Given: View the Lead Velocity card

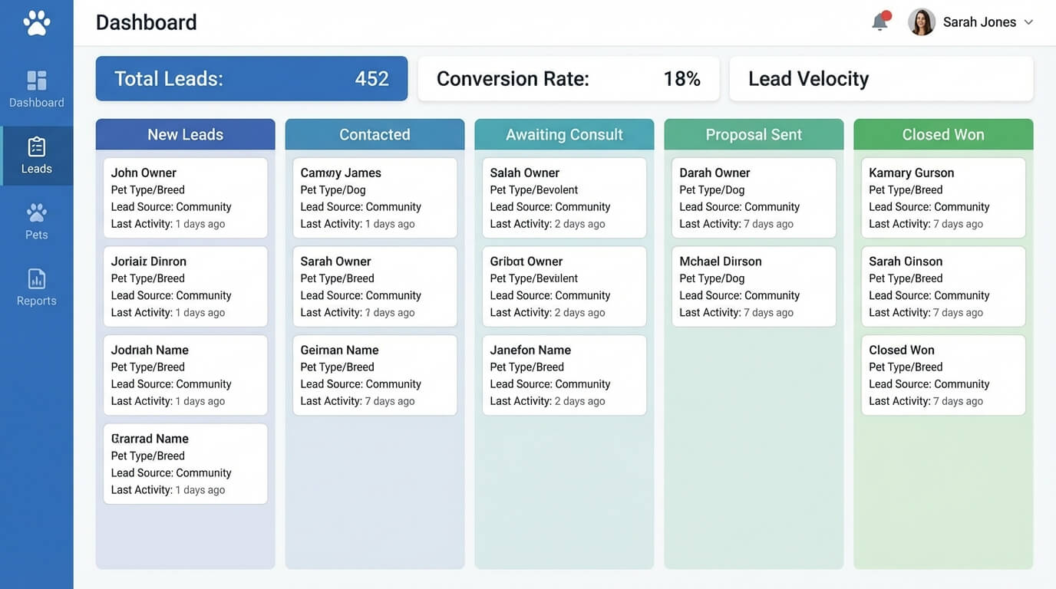Looking at the screenshot, I should pyautogui.click(x=880, y=78).
